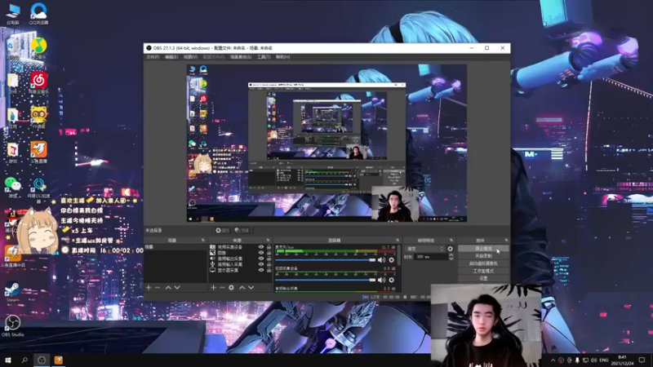Open taskbar search magnifier

pos(24,360)
